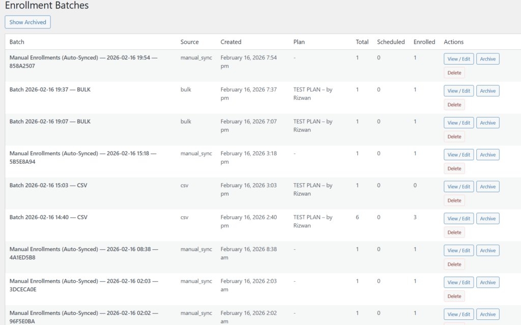Screen dimensions: 521x325
Task: Open View / Edit for batch 96F5E0BA
Action: [x=458, y=314]
